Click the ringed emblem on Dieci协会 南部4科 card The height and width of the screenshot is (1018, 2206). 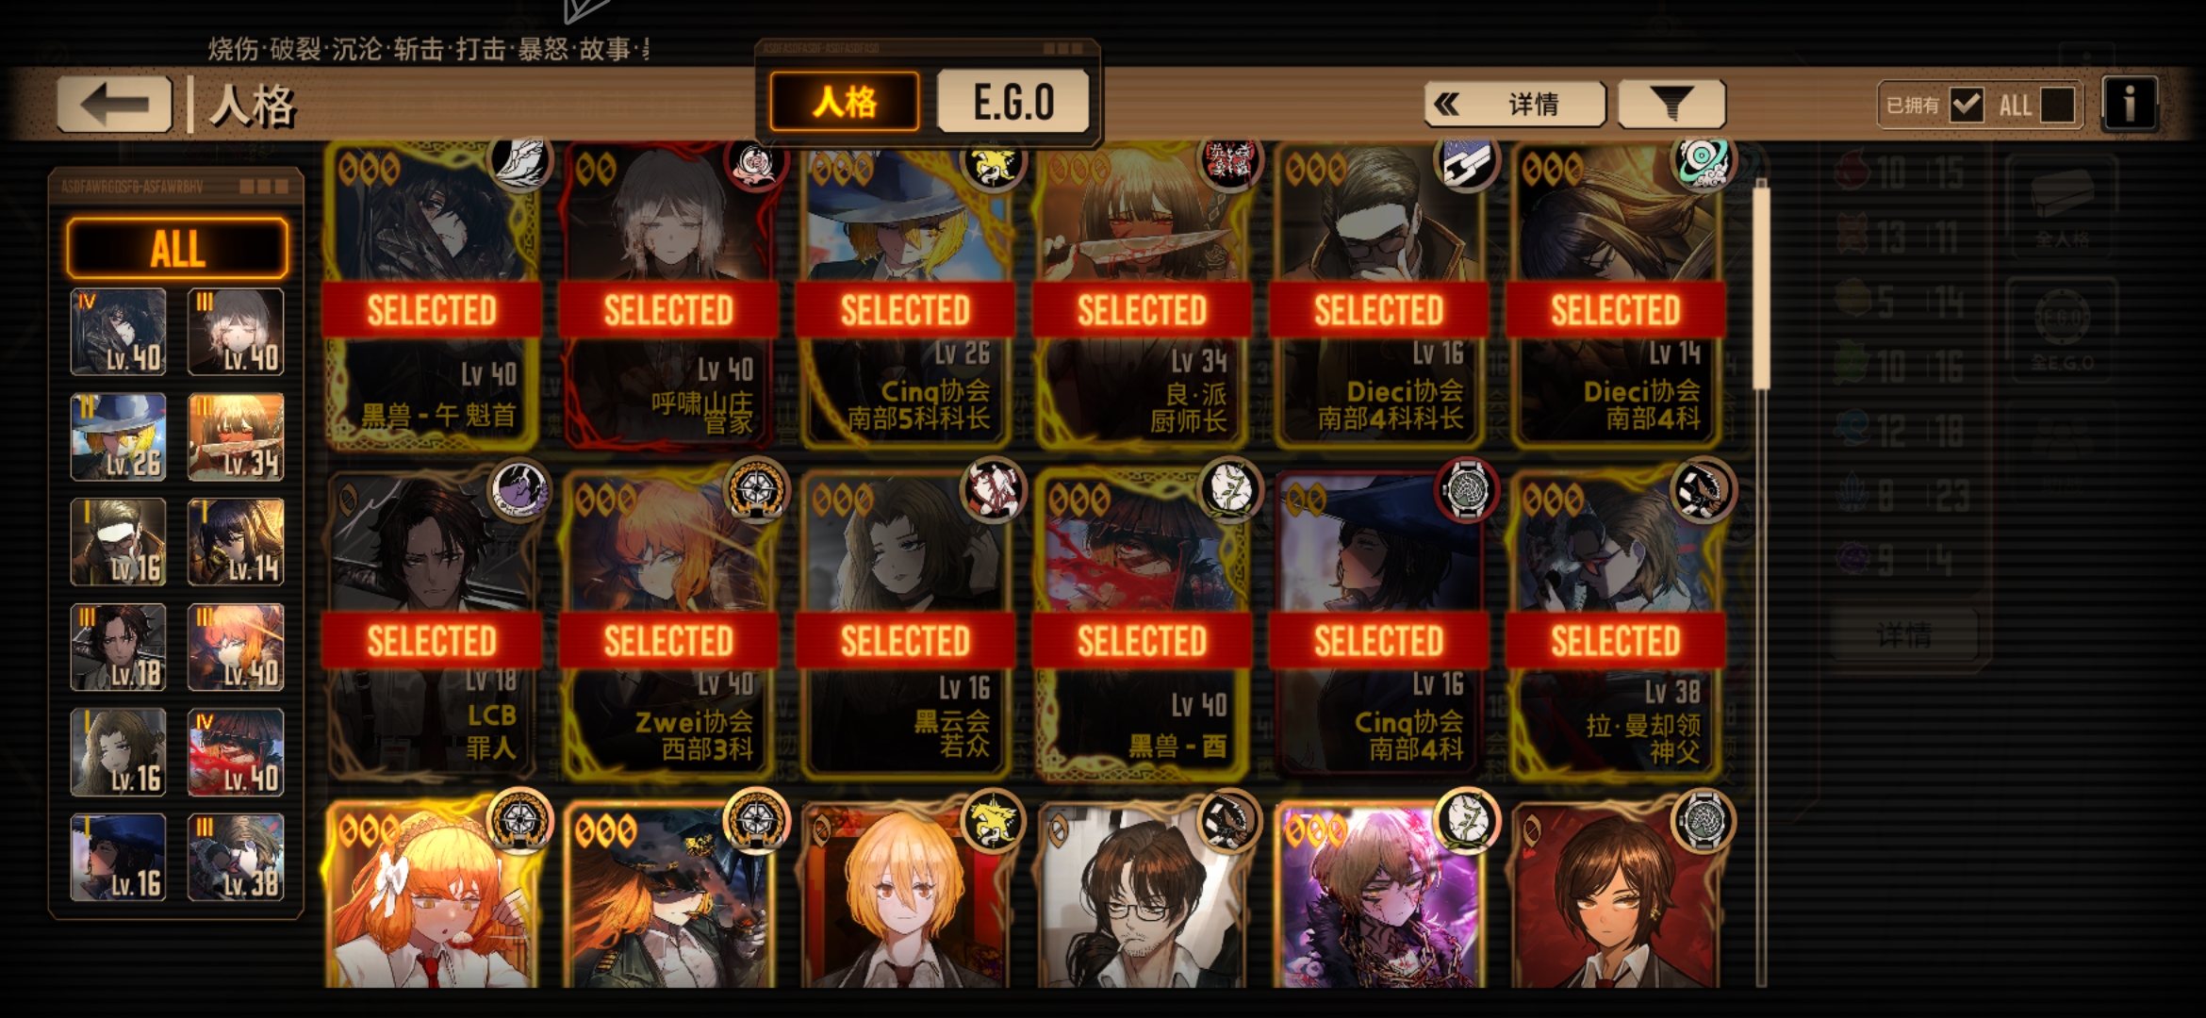click(1703, 164)
